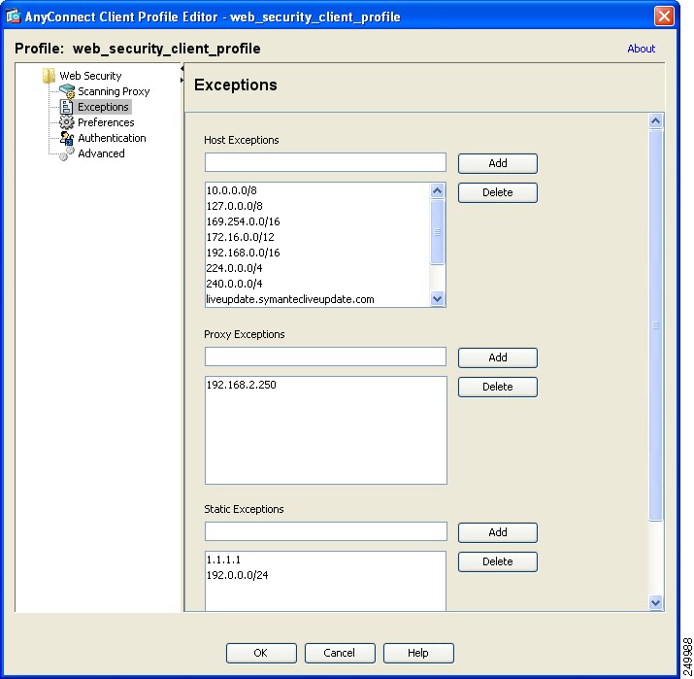694x679 pixels.
Task: Add a Proxy Exception
Action: click(498, 357)
